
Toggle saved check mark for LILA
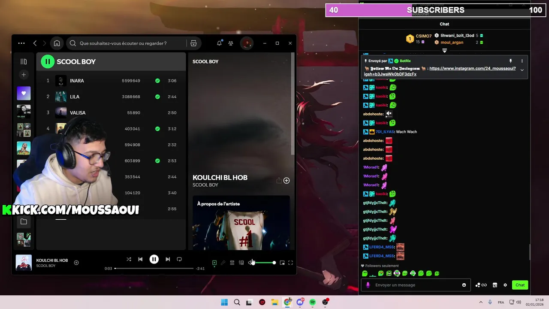[157, 97]
